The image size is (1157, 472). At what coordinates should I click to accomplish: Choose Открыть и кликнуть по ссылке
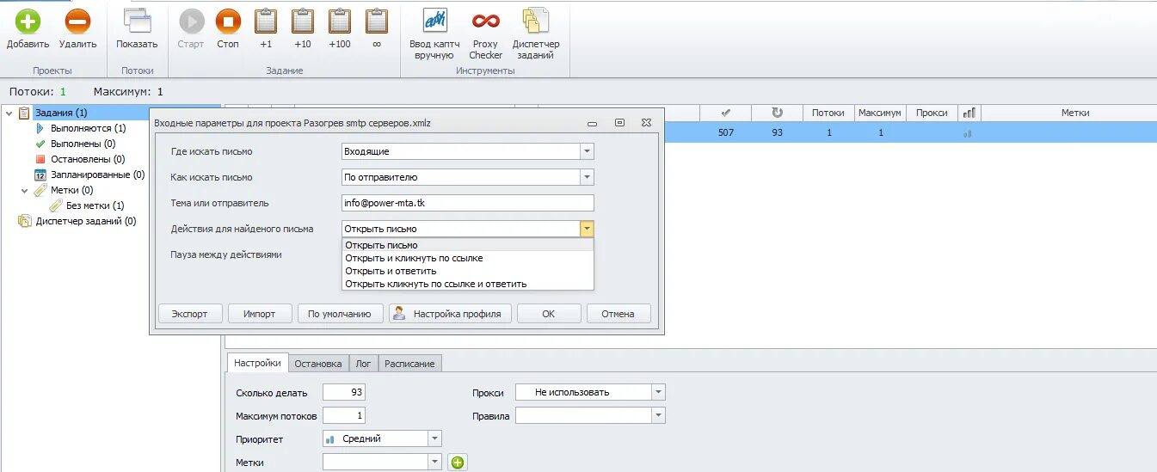point(467,258)
